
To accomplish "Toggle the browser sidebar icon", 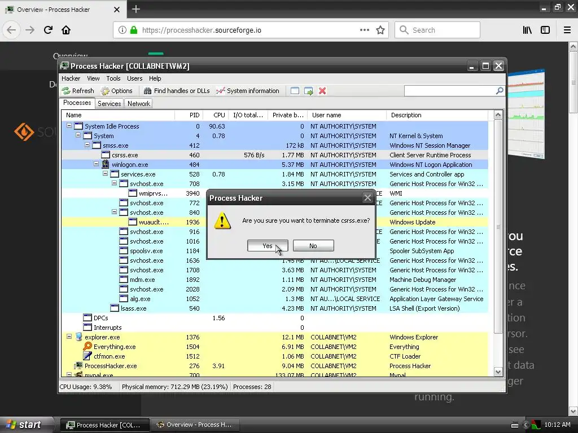I will (x=545, y=30).
